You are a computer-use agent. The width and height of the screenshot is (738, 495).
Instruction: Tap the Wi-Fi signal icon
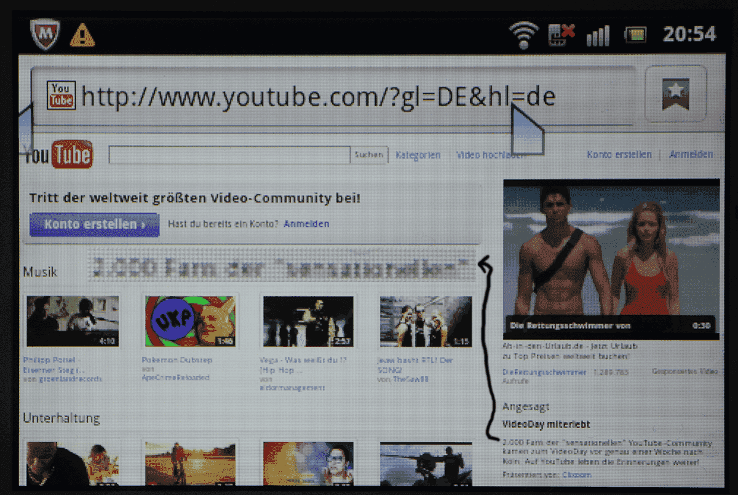coord(523,35)
